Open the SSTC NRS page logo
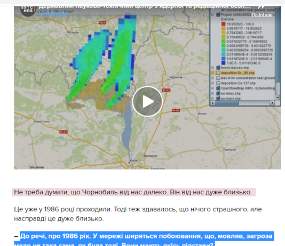 pyautogui.click(x=27, y=10)
